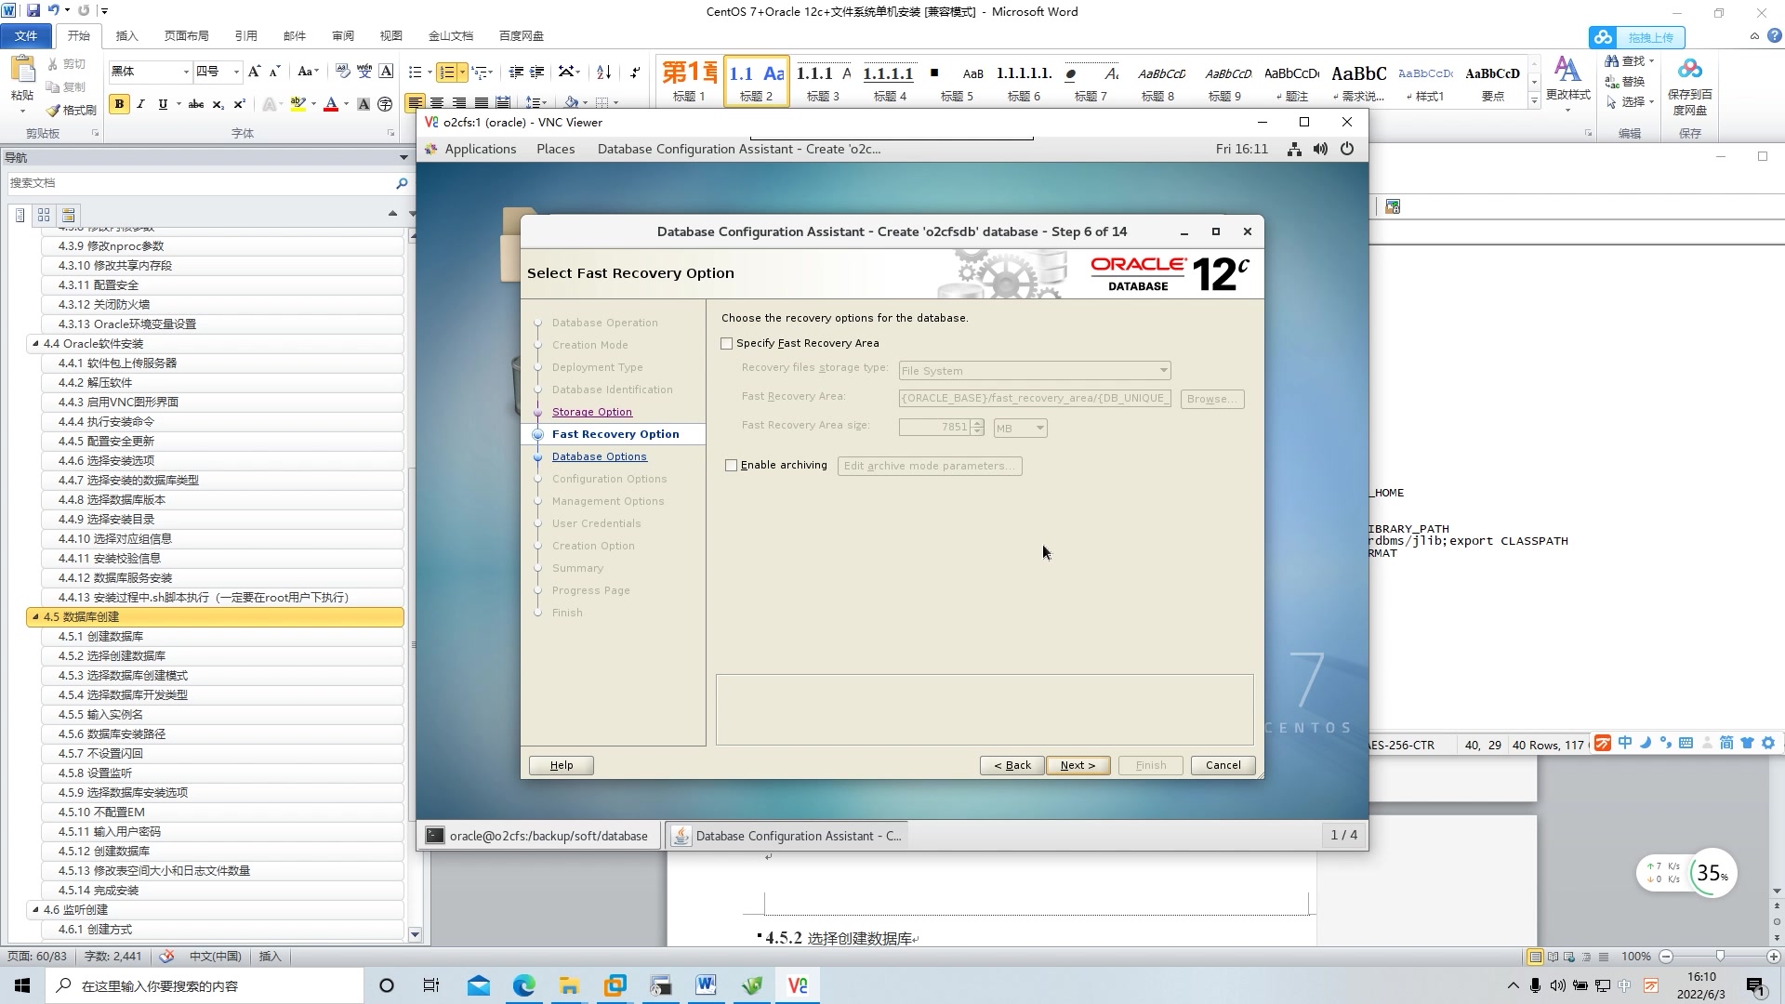
Task: Click the Word Help question mark icon
Action: point(1774,36)
